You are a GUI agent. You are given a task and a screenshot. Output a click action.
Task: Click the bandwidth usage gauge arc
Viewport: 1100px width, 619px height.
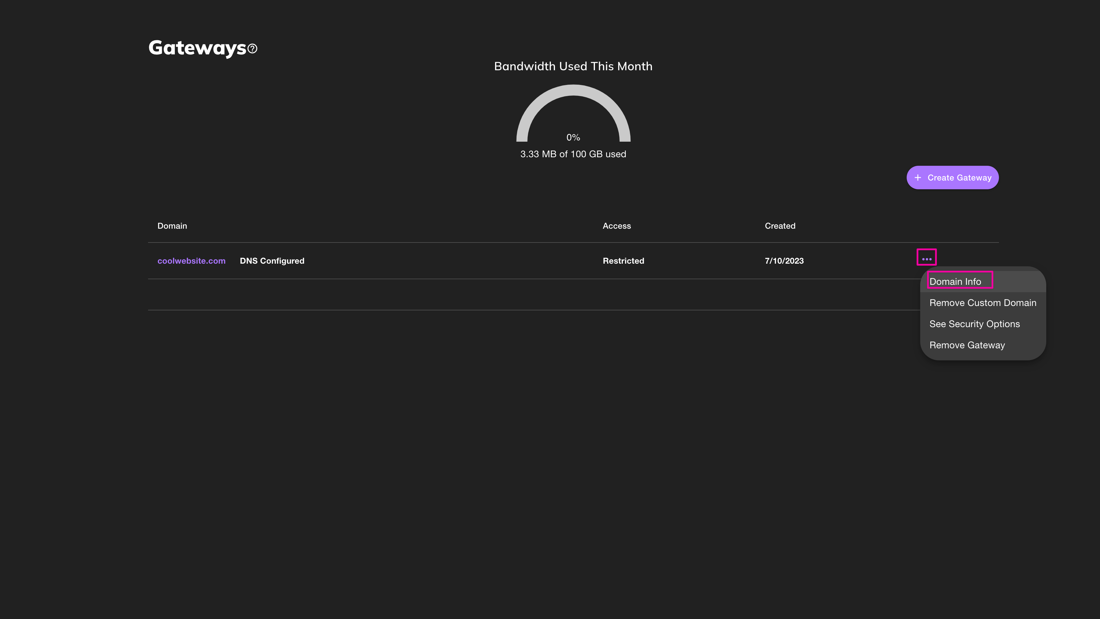pyautogui.click(x=573, y=91)
